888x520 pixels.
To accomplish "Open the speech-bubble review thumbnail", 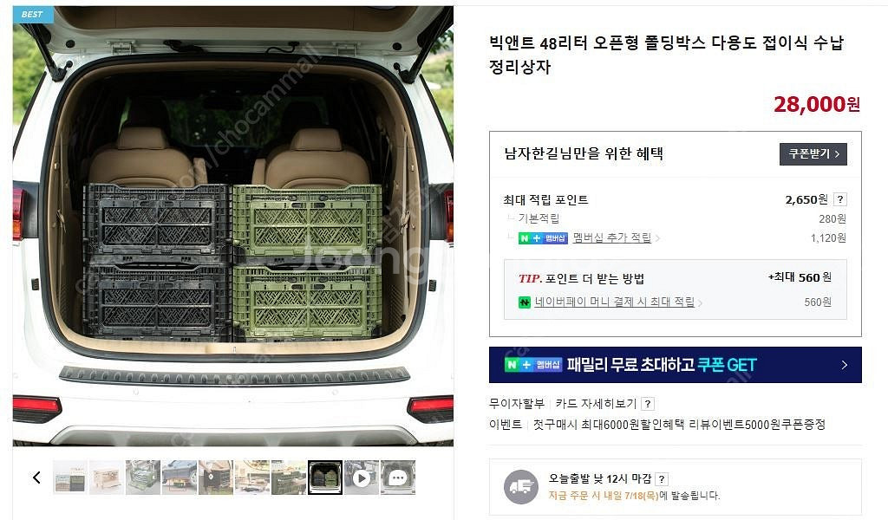I will click(x=397, y=478).
